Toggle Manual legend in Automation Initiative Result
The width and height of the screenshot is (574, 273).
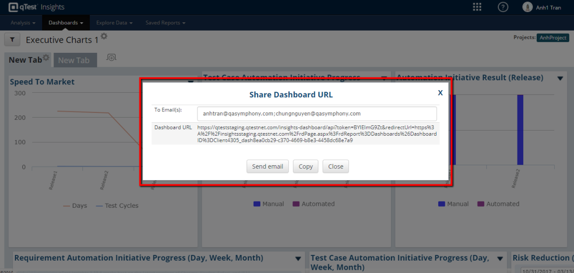point(453,204)
